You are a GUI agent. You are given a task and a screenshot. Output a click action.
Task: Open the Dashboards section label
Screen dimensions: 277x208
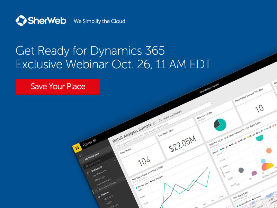coord(96,169)
